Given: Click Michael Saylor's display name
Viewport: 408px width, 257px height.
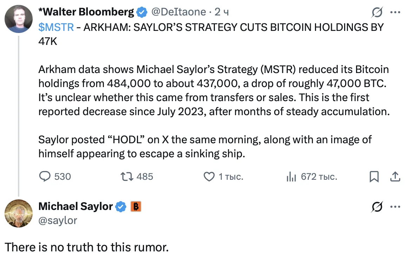Looking at the screenshot, I should [75, 206].
